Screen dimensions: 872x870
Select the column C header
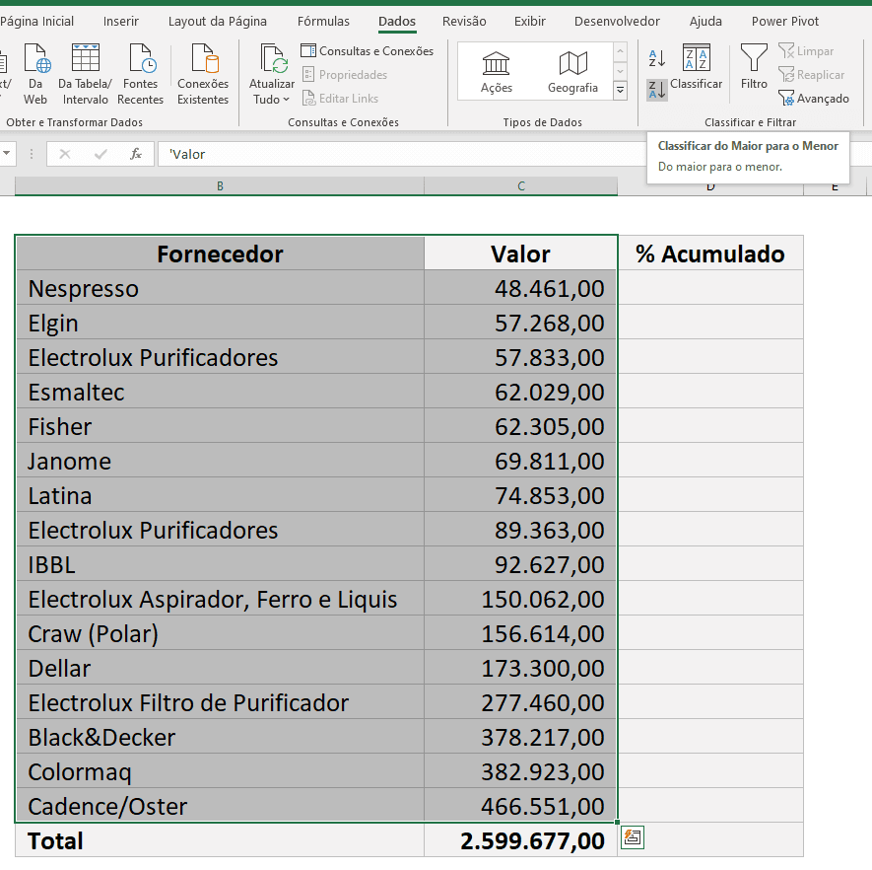(521, 185)
